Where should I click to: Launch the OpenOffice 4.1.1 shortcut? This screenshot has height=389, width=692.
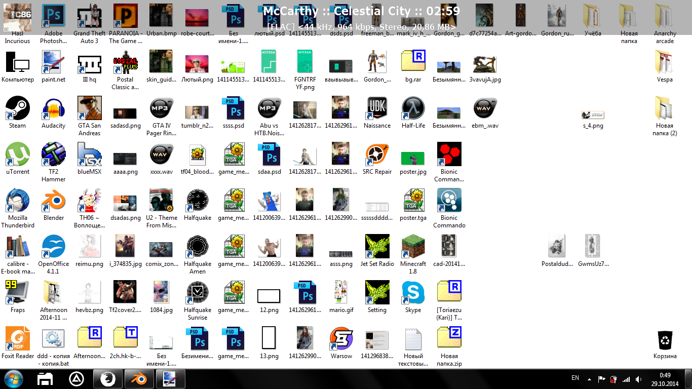(53, 247)
